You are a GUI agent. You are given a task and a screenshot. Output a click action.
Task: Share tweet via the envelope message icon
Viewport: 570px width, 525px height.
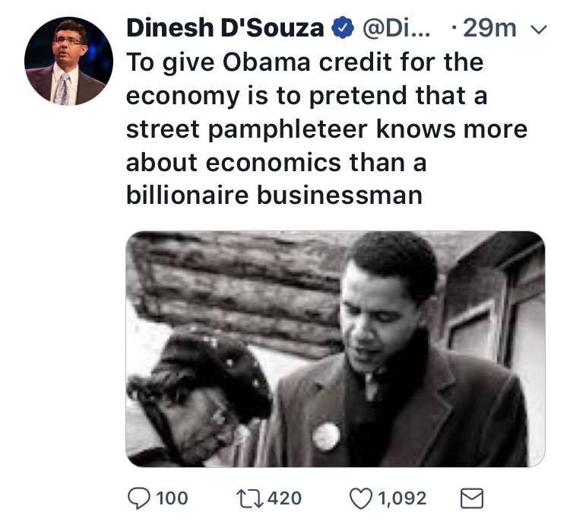(472, 498)
